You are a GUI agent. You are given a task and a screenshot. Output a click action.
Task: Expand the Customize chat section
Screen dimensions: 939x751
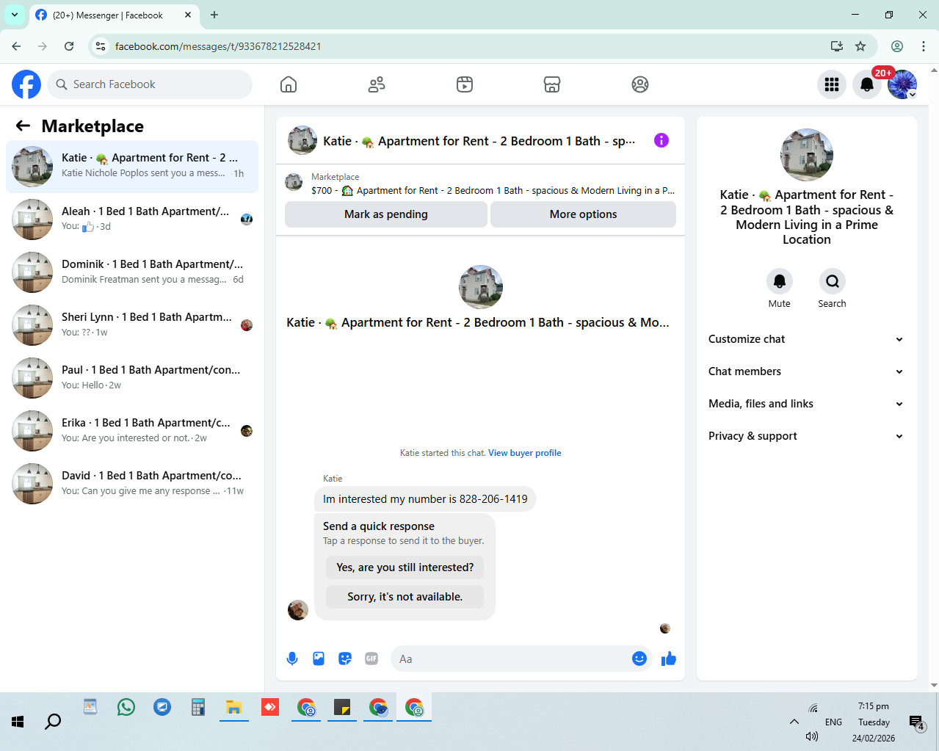tap(806, 339)
